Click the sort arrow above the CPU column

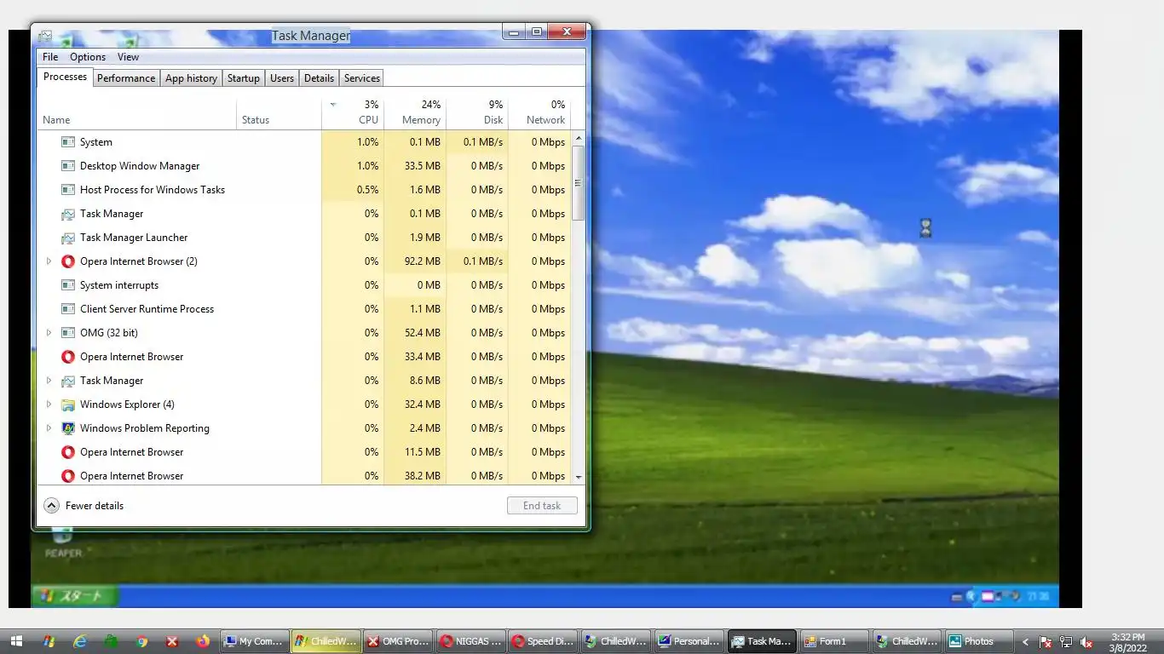333,105
